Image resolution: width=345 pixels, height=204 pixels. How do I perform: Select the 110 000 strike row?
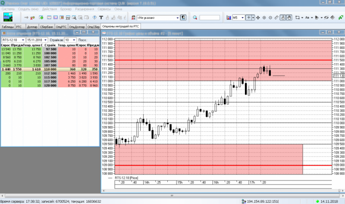tap(50, 69)
